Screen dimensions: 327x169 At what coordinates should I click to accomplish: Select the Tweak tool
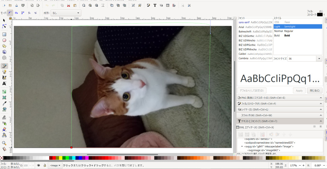pyautogui.click(x=4, y=117)
